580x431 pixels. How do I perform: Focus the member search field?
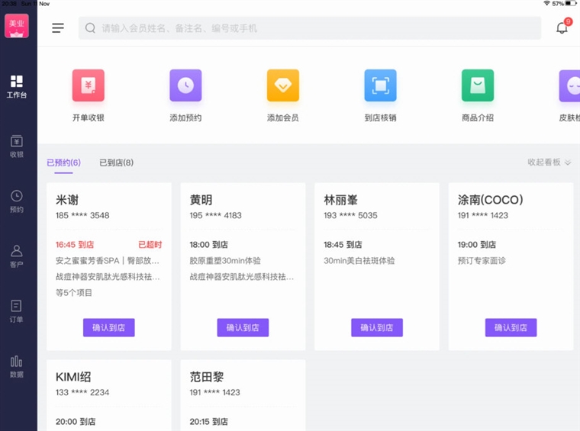coord(310,28)
